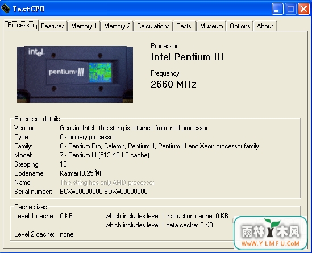Image resolution: width=312 pixels, height=253 pixels.
Task: Click the Codename value "Katmai"
Action: tap(81, 173)
